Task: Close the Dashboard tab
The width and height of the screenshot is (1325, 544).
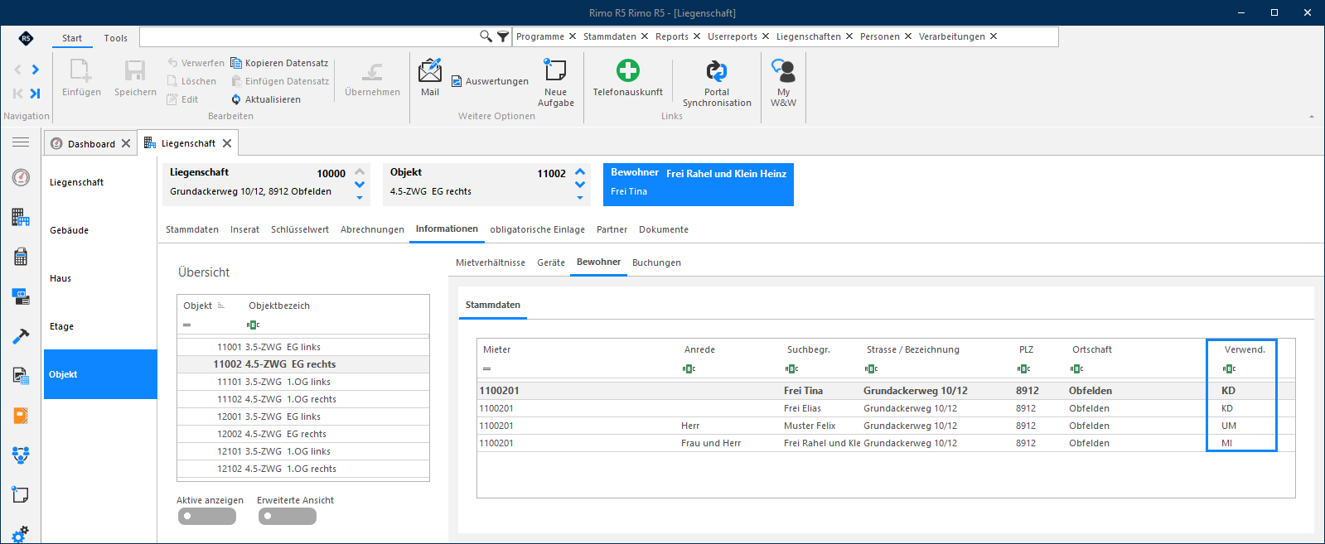Action: tap(126, 143)
